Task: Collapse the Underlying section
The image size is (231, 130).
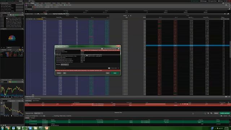Action: 26,9
